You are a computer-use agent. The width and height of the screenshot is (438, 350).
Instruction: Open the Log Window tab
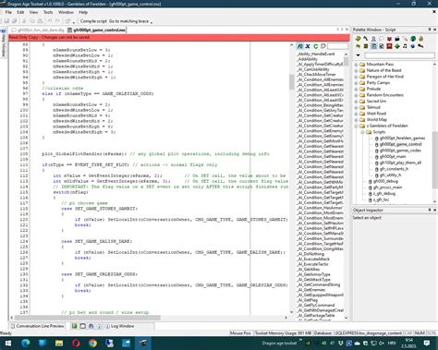pyautogui.click(x=119, y=326)
